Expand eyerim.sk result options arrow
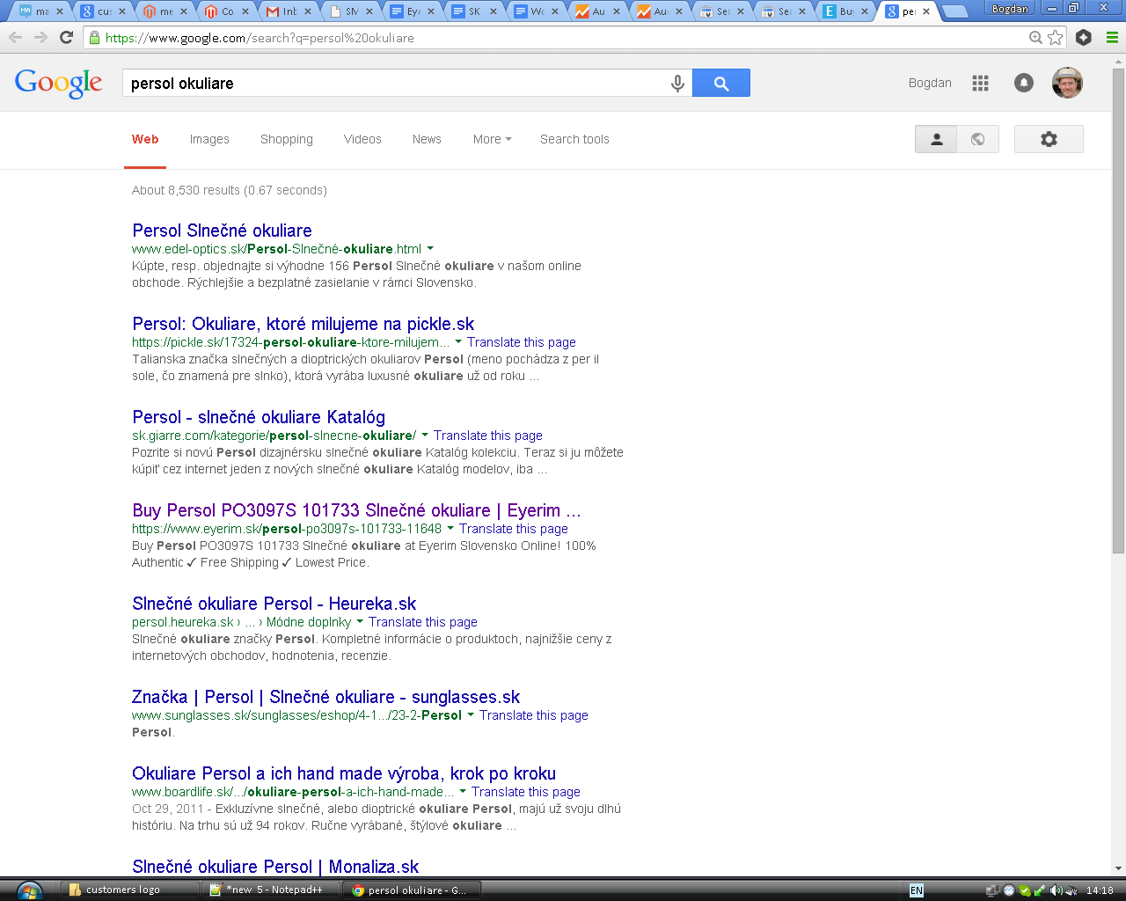Screen dimensions: 1126x901 pyautogui.click(x=450, y=529)
